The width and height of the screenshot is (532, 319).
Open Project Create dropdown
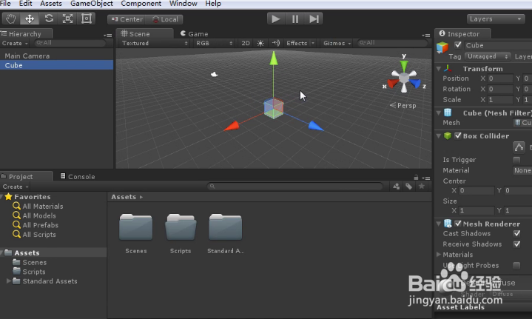[x=16, y=187]
